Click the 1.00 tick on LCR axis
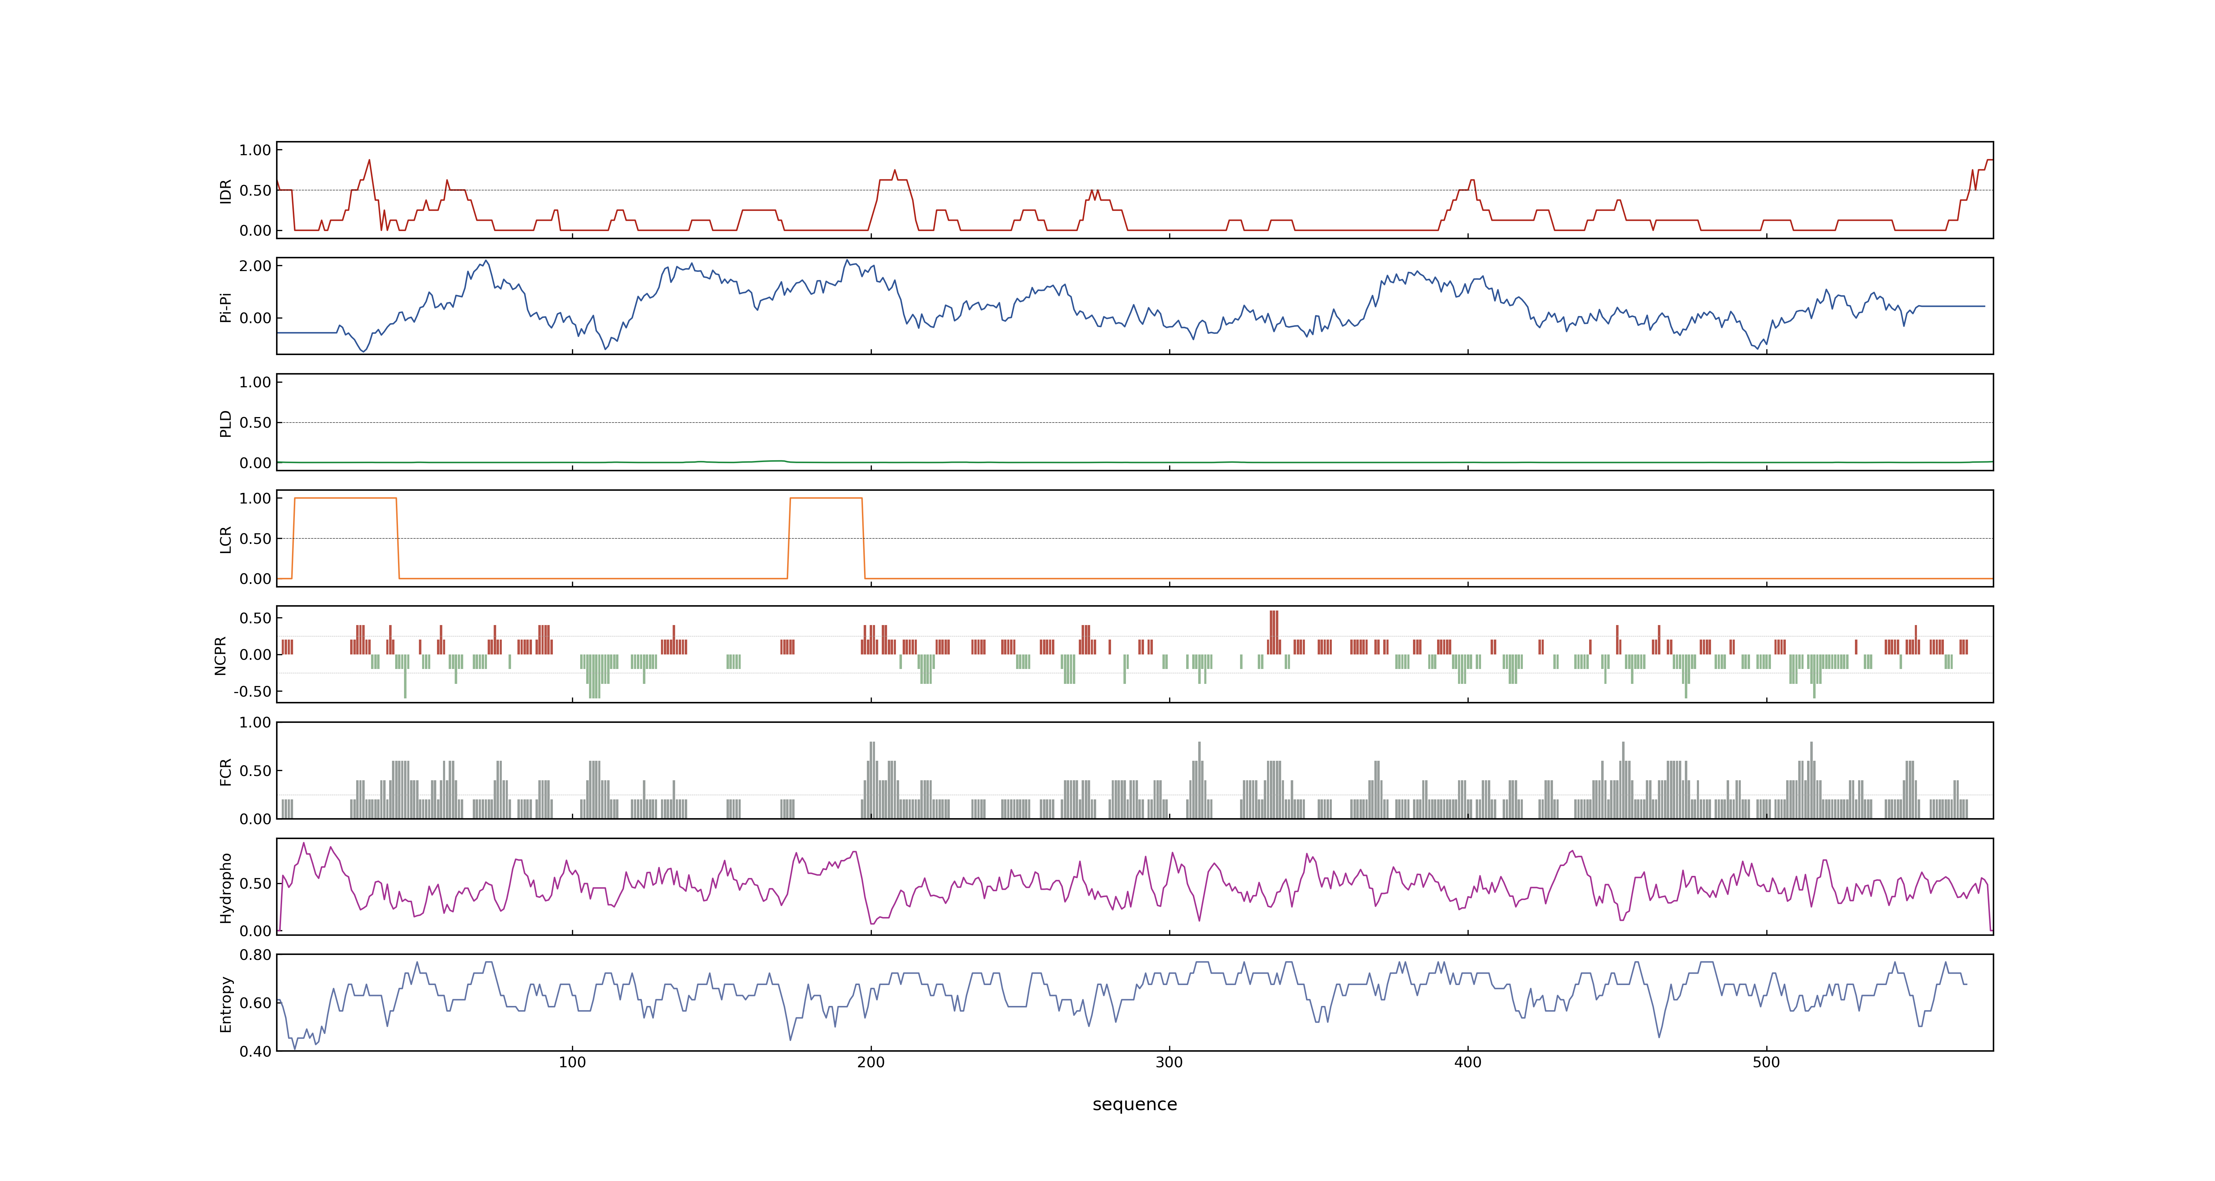Screen dimensions: 2215x1181 256,499
